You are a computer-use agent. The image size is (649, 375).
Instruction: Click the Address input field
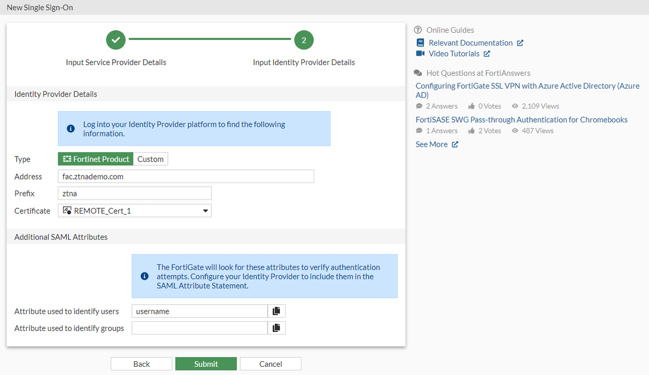(186, 177)
